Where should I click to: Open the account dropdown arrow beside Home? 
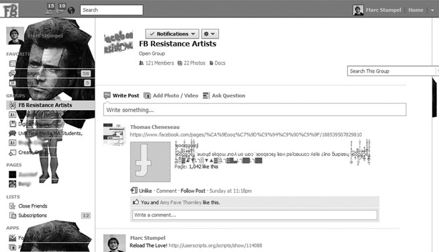[x=432, y=10]
